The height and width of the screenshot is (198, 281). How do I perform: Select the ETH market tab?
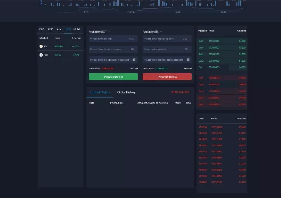[x=59, y=29]
